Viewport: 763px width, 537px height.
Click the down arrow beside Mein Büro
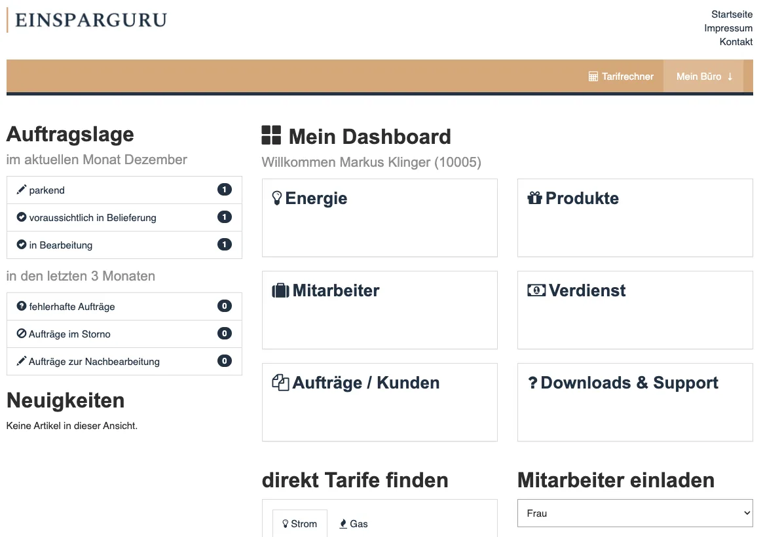pyautogui.click(x=730, y=77)
